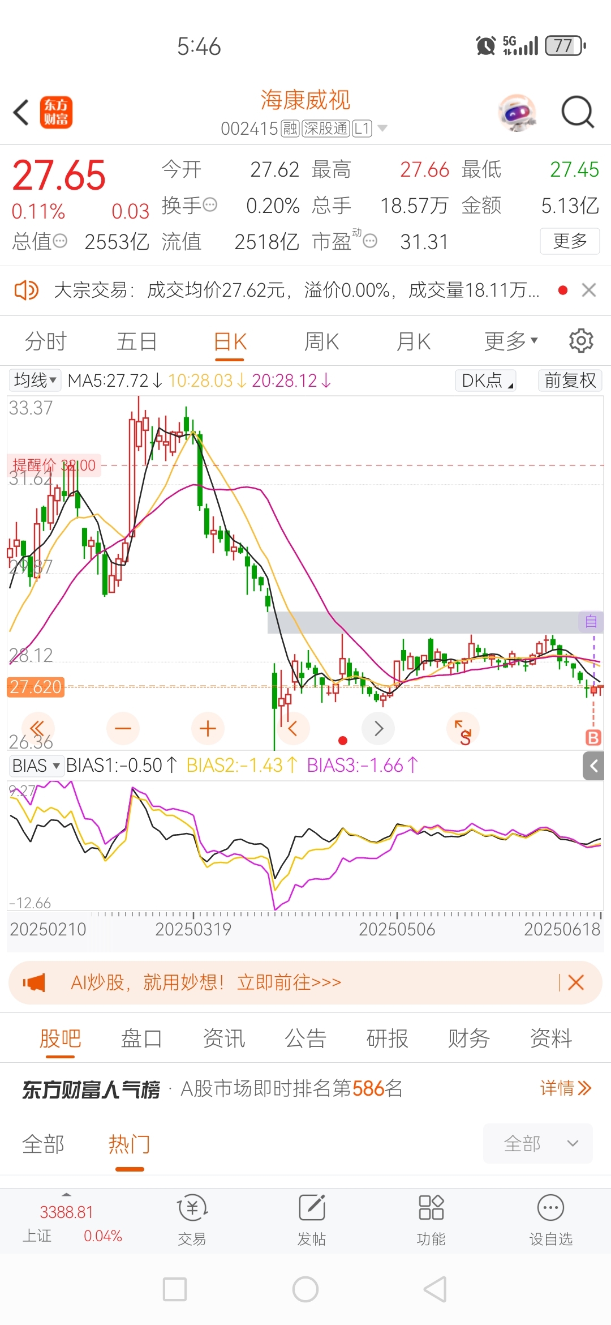Expand the 更多 chart period dropdown
The width and height of the screenshot is (611, 1325).
[511, 341]
